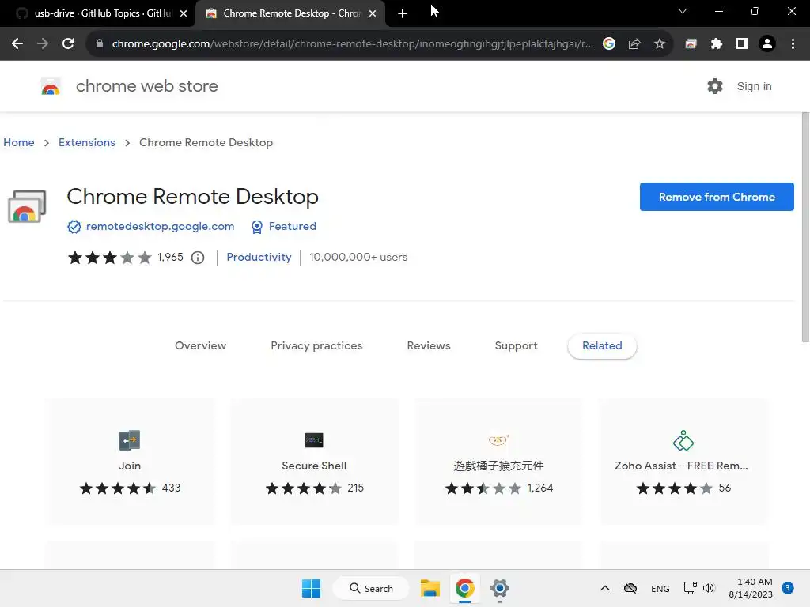Open the Extensions breadcrumb link

(87, 142)
